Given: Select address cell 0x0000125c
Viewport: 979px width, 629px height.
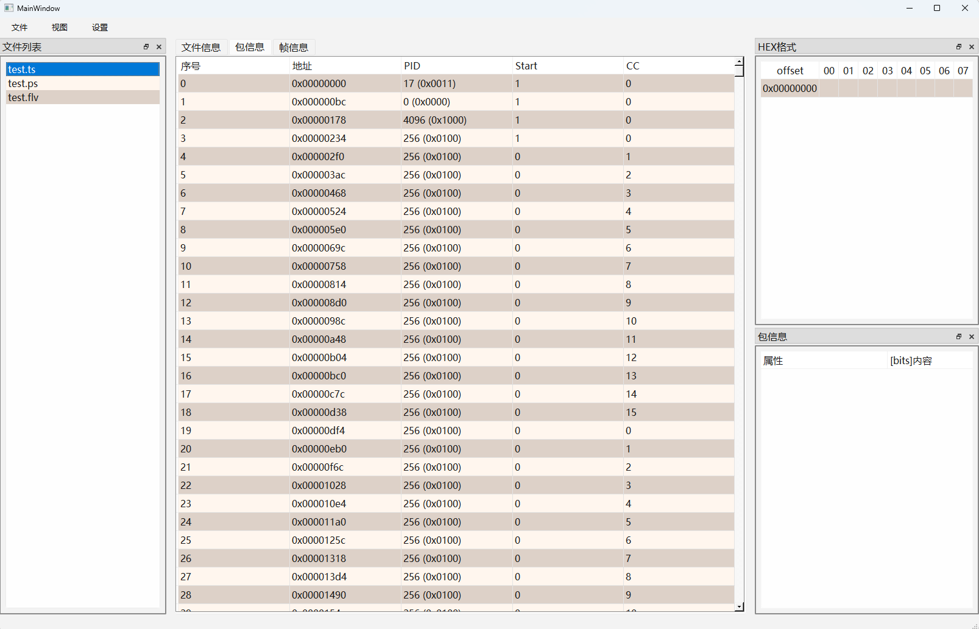Looking at the screenshot, I should (345, 540).
